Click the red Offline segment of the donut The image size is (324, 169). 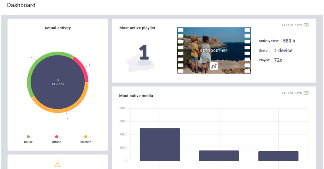[83, 68]
